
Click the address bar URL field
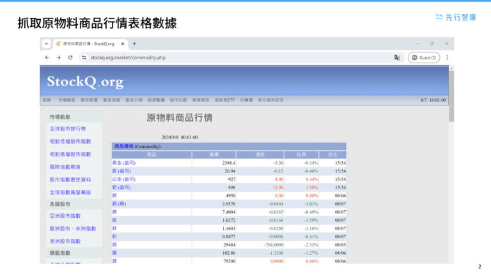pyautogui.click(x=192, y=57)
